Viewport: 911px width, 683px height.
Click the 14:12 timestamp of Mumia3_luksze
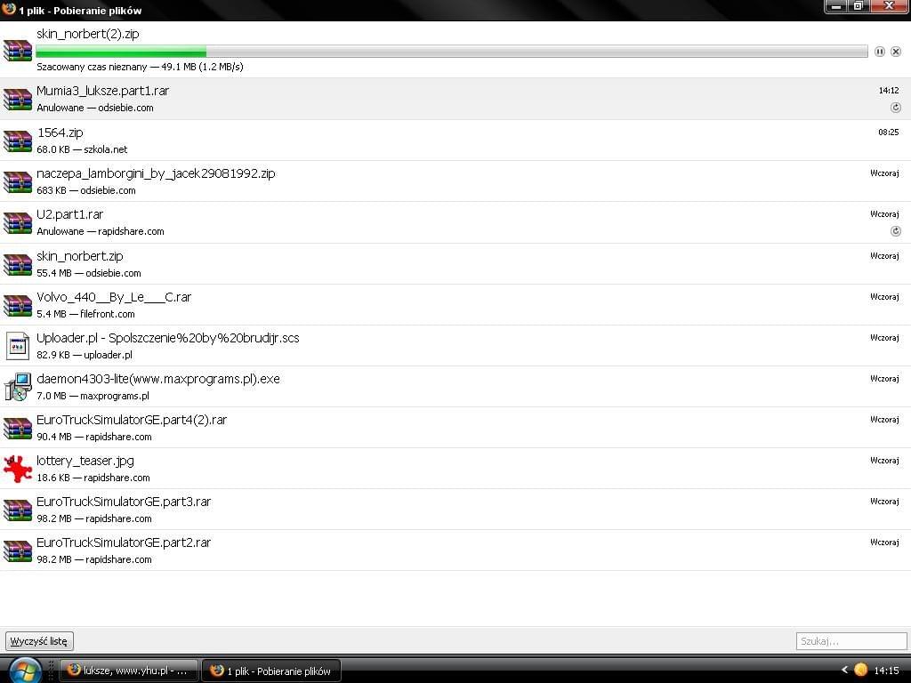[x=889, y=91]
